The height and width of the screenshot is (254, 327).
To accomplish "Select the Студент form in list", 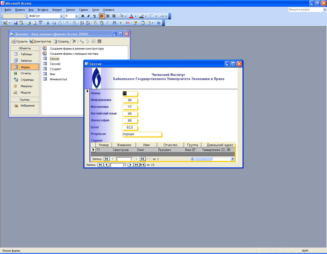I will pyautogui.click(x=55, y=69).
